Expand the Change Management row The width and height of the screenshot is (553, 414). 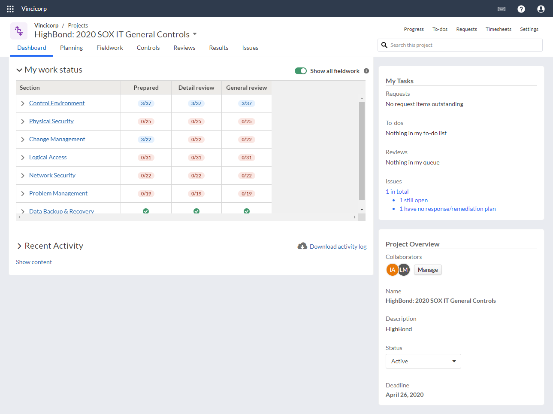[x=23, y=140]
